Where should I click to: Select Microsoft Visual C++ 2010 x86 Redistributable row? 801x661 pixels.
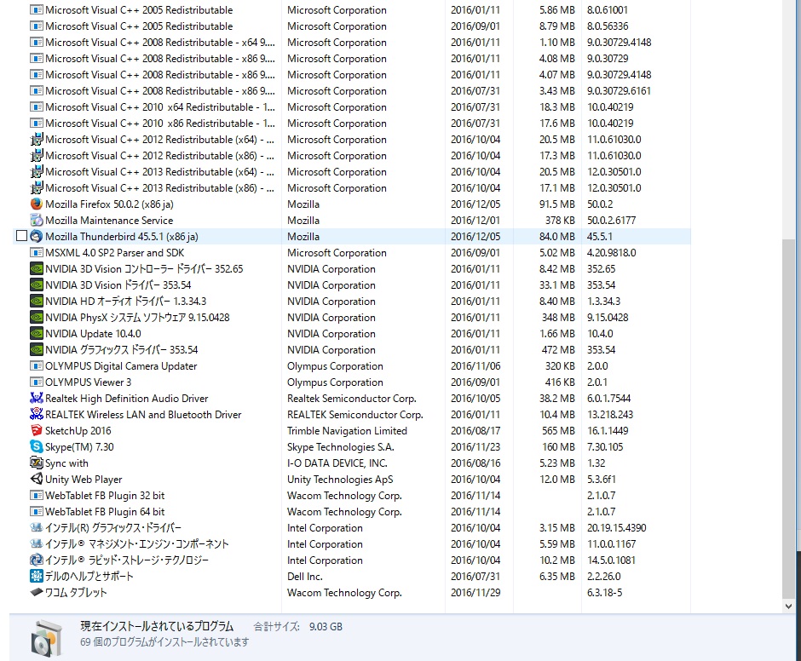351,124
